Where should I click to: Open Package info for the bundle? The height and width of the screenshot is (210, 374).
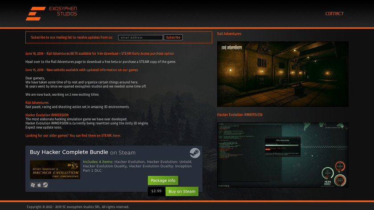[x=163, y=181]
